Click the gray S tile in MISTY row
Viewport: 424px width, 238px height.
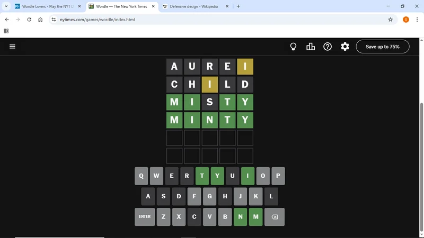click(209, 102)
